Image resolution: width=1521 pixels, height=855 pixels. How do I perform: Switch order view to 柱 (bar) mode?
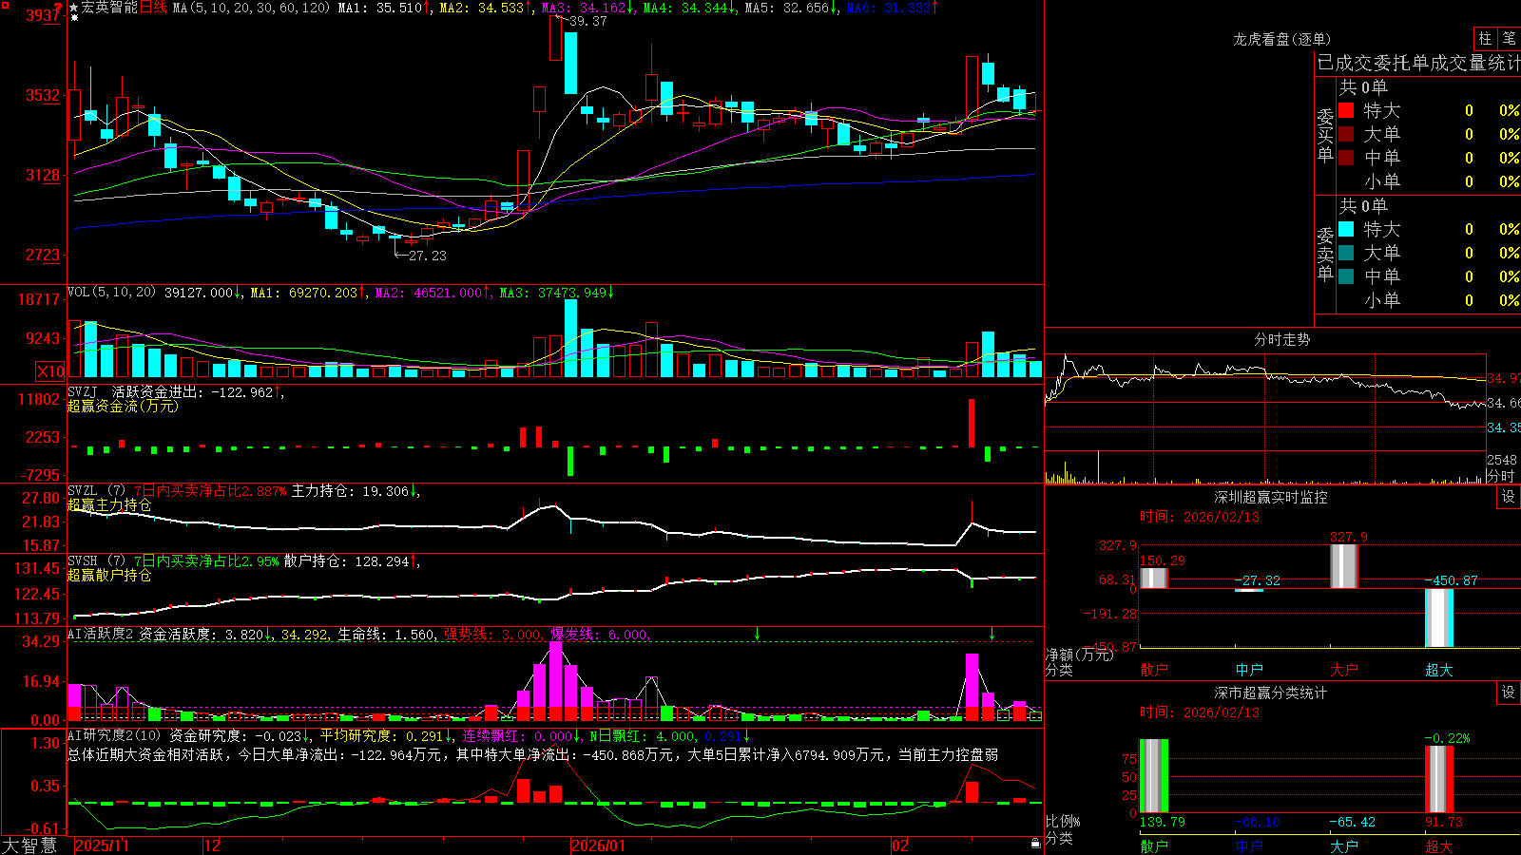(x=1485, y=38)
